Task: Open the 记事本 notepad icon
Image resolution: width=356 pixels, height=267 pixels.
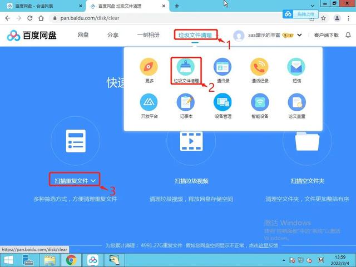Action: pyautogui.click(x=186, y=102)
